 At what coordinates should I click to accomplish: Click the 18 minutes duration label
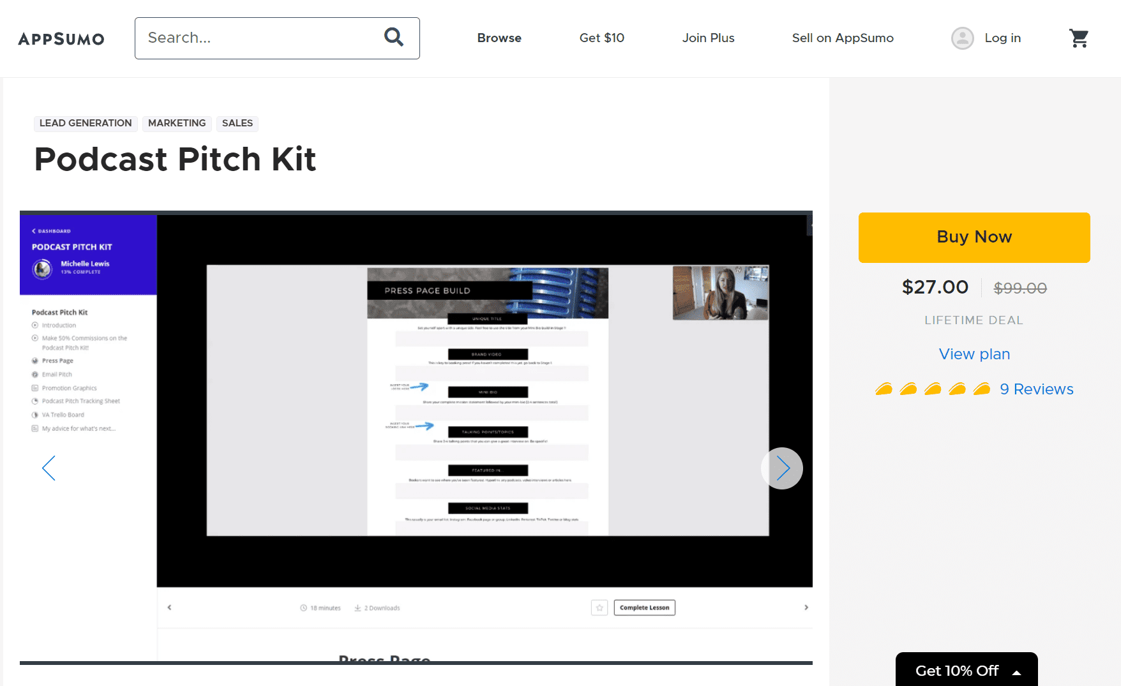(x=320, y=608)
